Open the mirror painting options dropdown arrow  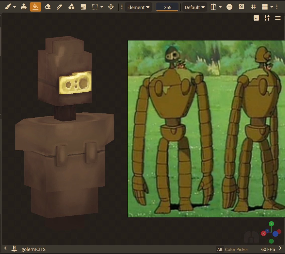pos(220,7)
